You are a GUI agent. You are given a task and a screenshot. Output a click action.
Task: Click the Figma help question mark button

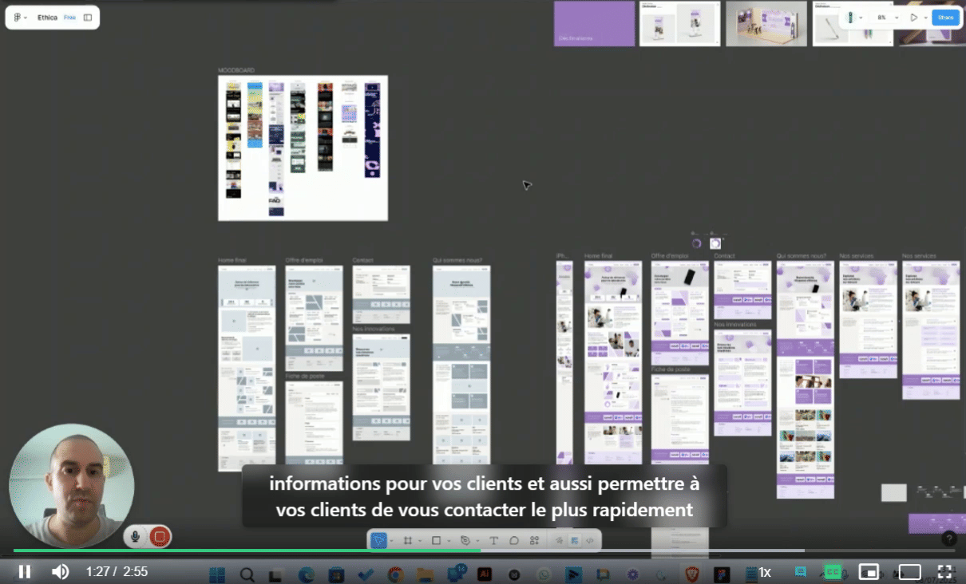[x=948, y=539]
